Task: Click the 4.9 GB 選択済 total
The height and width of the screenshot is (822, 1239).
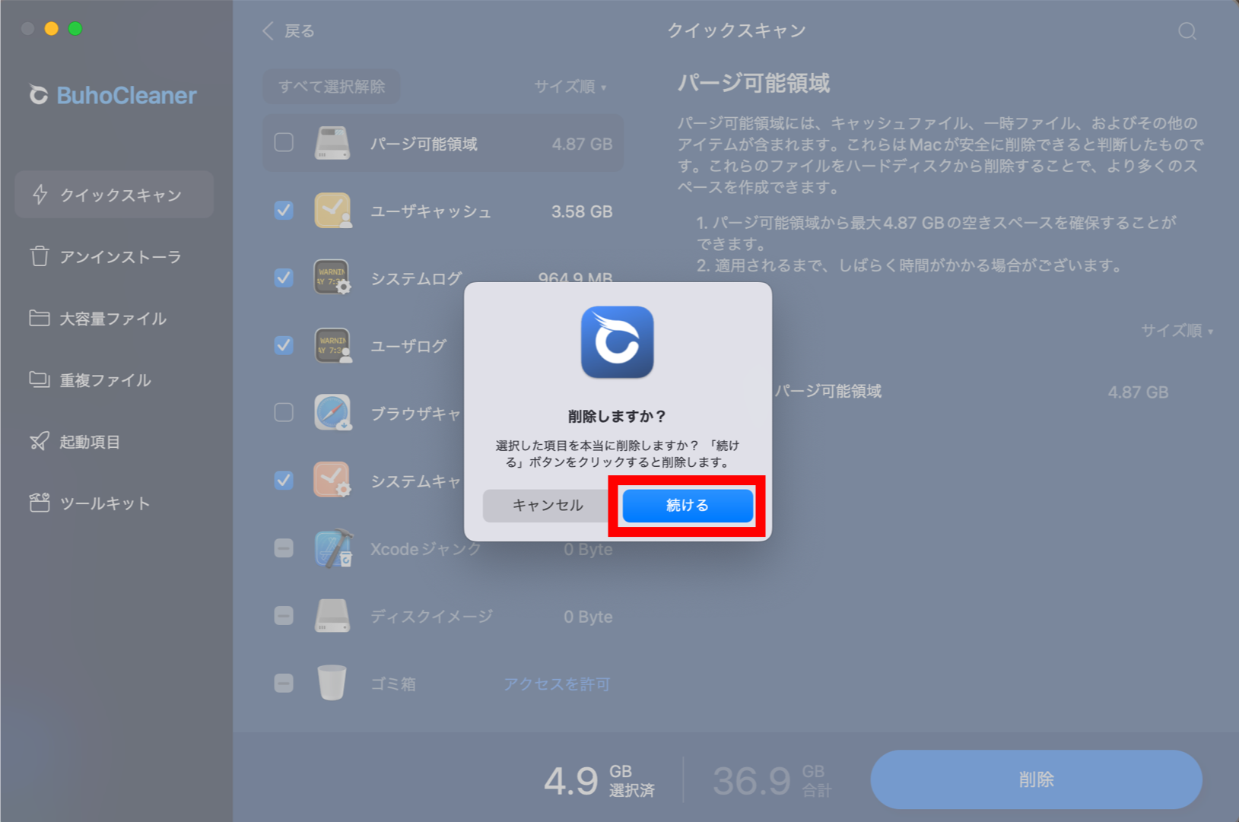Action: click(x=599, y=781)
